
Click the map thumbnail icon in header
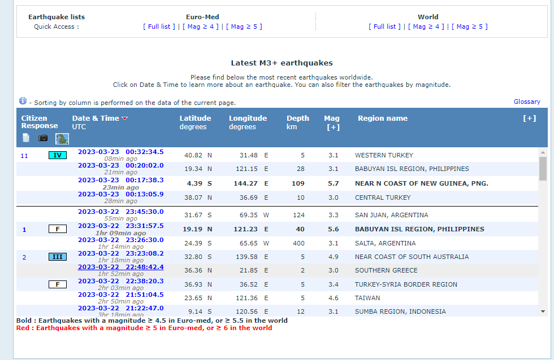[62, 138]
